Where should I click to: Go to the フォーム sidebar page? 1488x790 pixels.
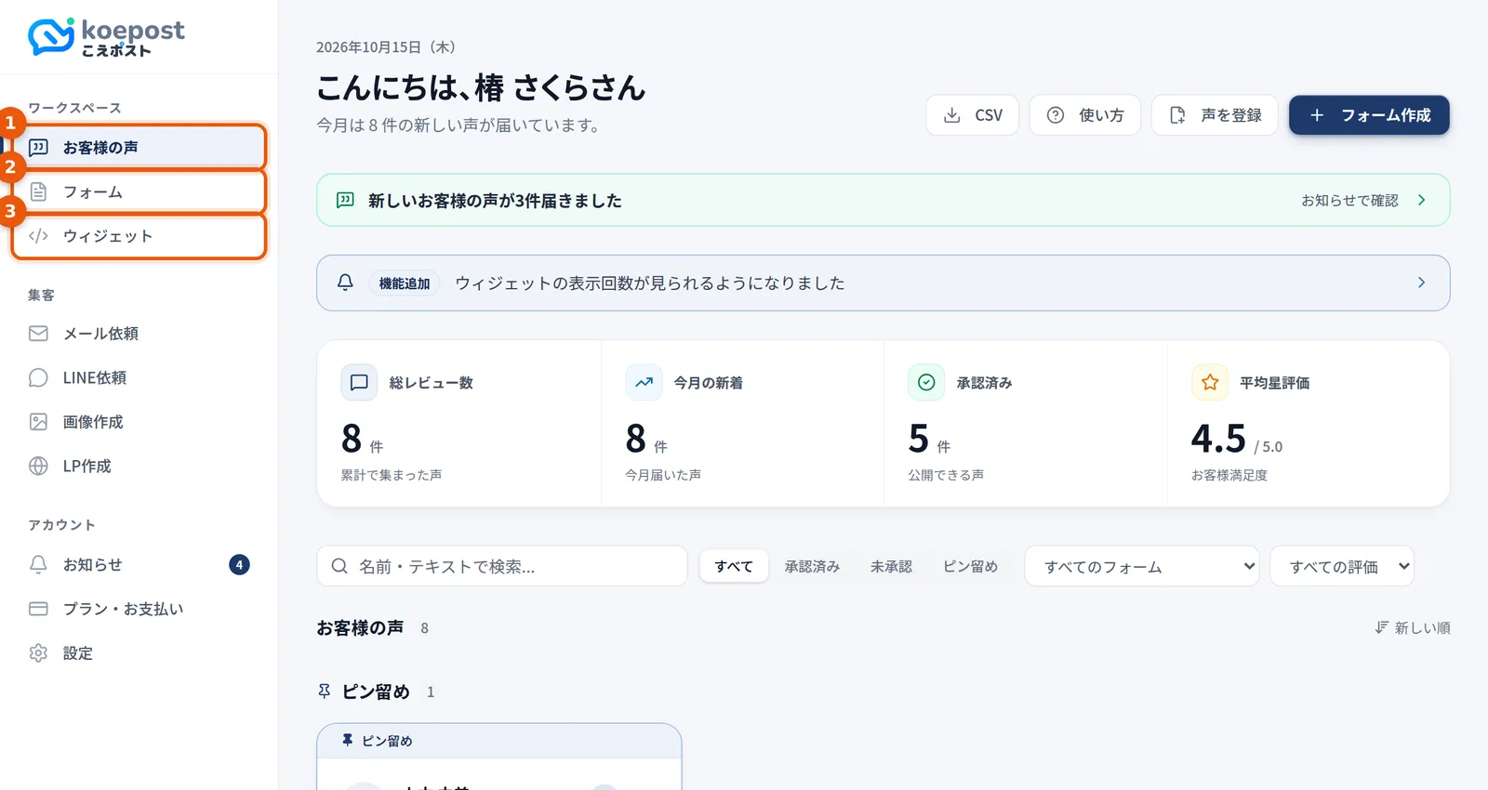139,191
